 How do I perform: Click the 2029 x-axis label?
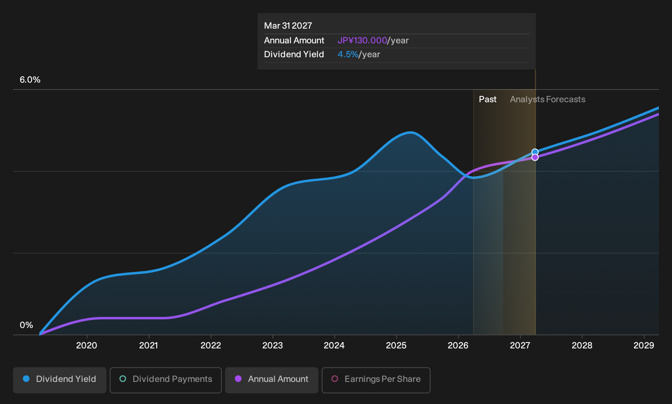pyautogui.click(x=644, y=346)
